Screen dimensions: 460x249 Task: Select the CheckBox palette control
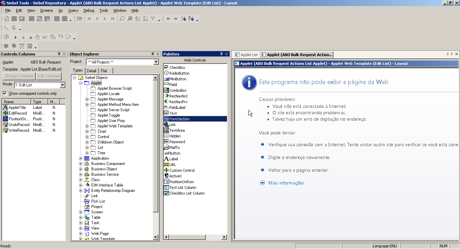[177, 68]
